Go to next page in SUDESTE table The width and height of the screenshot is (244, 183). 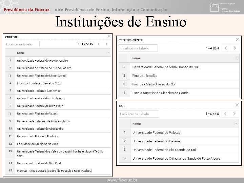click(106, 44)
